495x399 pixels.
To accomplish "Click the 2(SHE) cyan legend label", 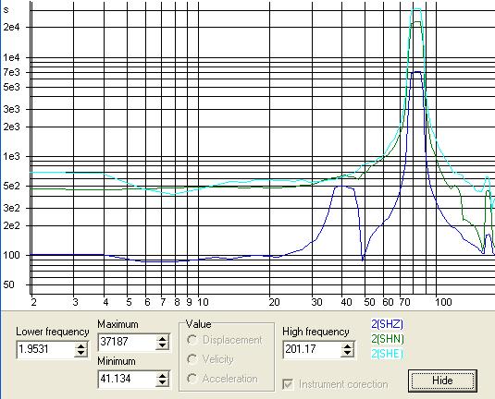I will [x=387, y=354].
